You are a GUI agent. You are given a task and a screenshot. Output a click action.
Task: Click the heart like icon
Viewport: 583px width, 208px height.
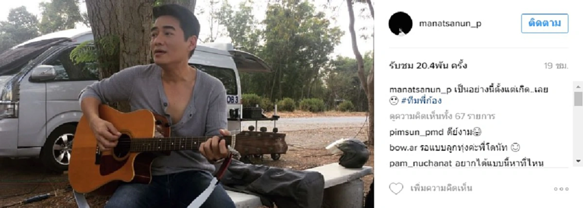click(396, 189)
